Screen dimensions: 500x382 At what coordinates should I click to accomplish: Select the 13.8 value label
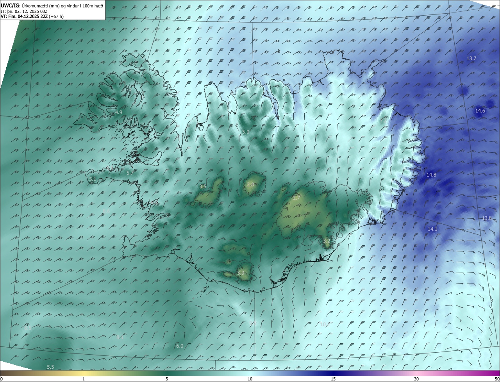tap(487, 218)
